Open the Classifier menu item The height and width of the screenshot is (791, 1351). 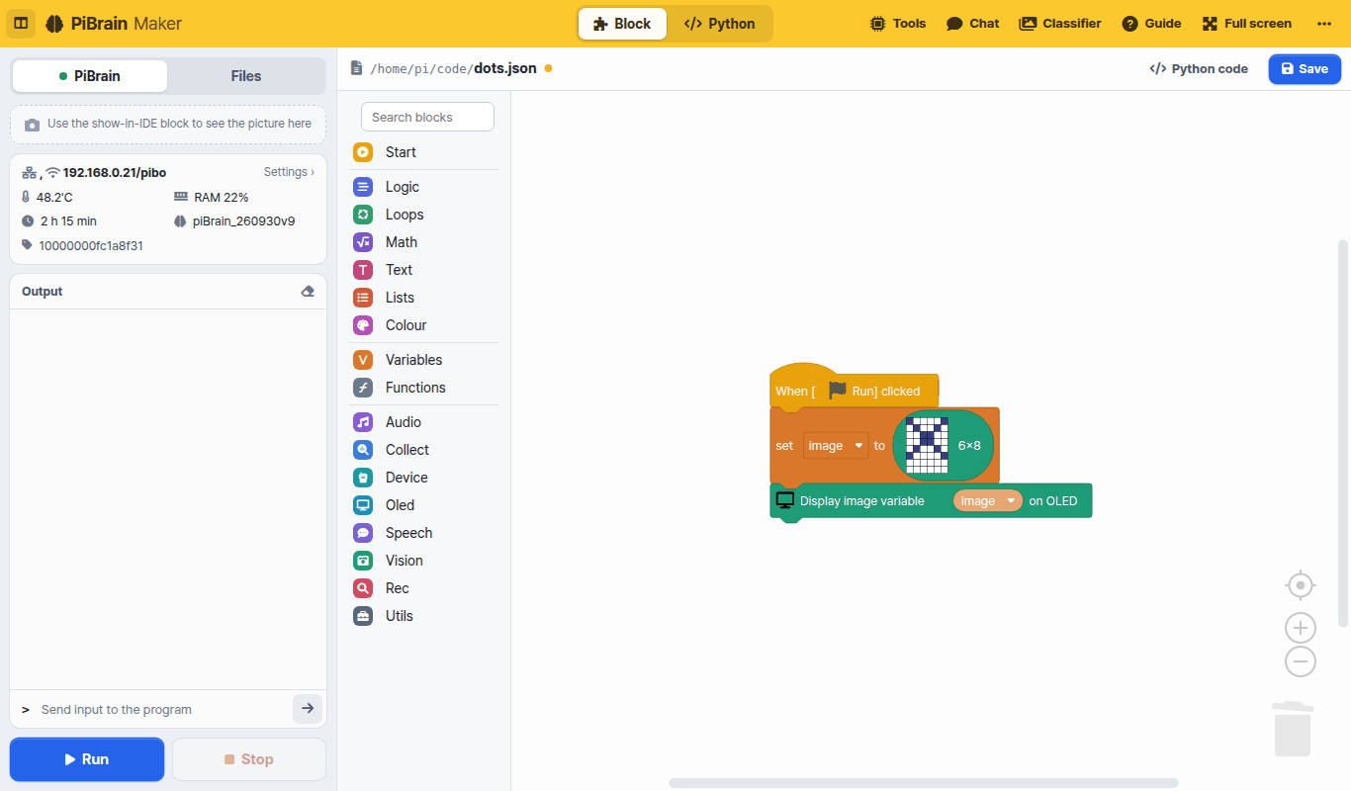(1060, 24)
